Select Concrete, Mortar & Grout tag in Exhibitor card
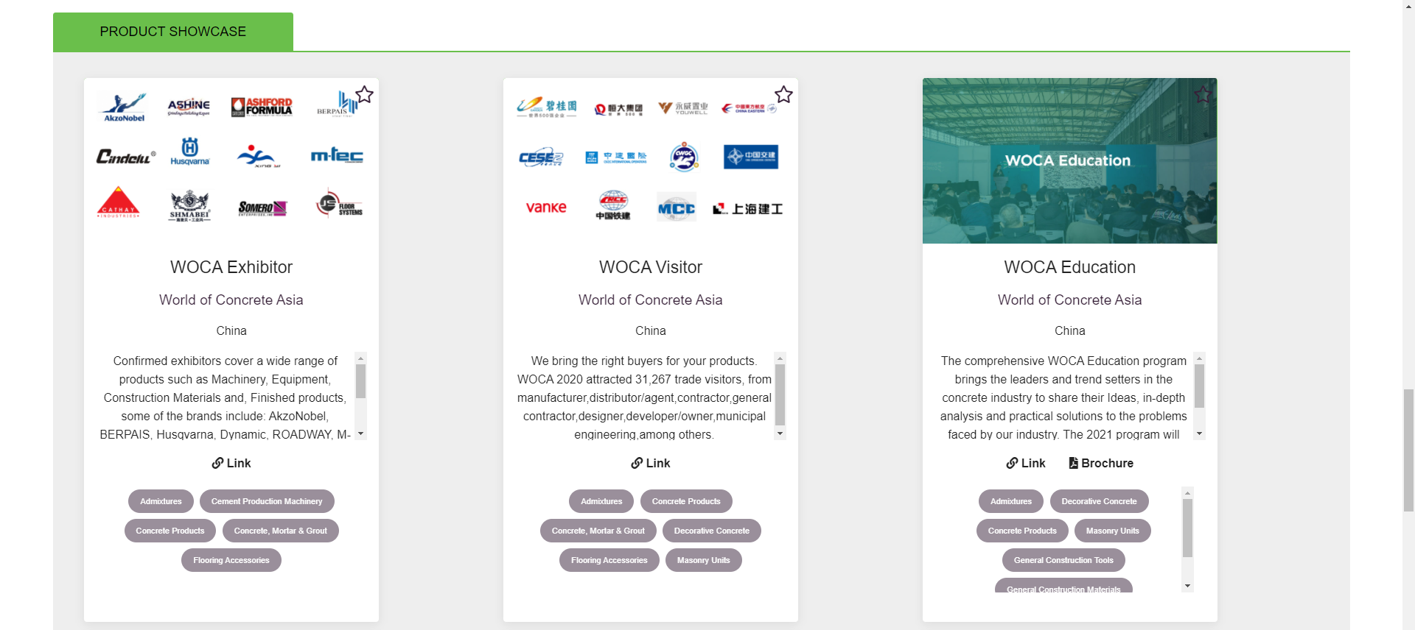This screenshot has width=1415, height=630. coord(281,531)
